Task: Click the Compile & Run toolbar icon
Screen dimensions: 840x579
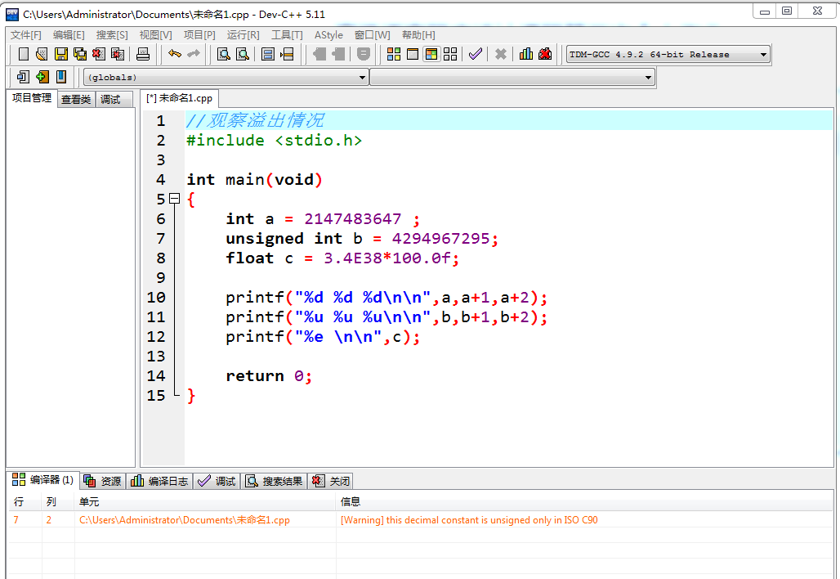Action: click(431, 54)
